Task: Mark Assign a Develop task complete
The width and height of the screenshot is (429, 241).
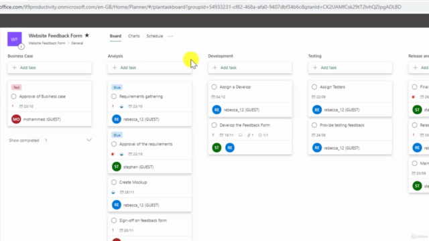Action: pos(214,87)
